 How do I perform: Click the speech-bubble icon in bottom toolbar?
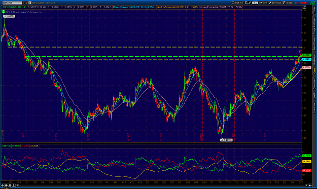(10, 185)
